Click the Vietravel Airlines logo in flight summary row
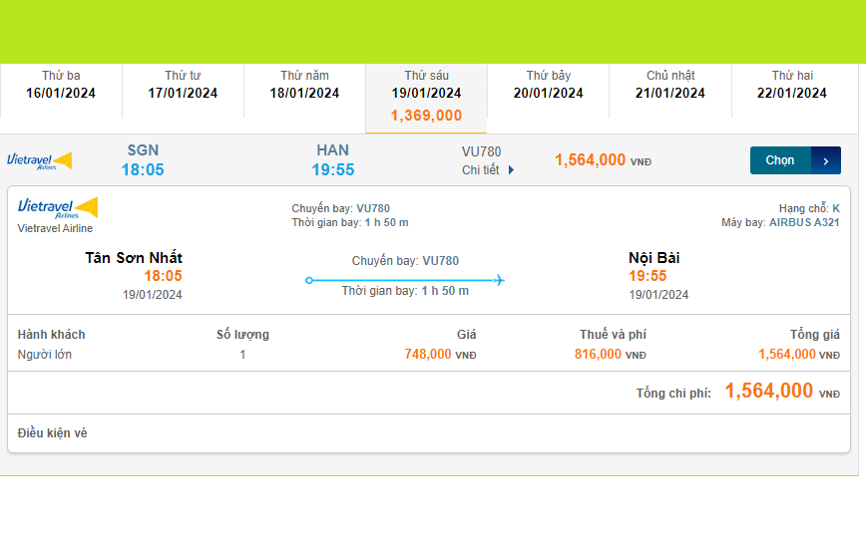The height and width of the screenshot is (540, 866). tap(40, 160)
